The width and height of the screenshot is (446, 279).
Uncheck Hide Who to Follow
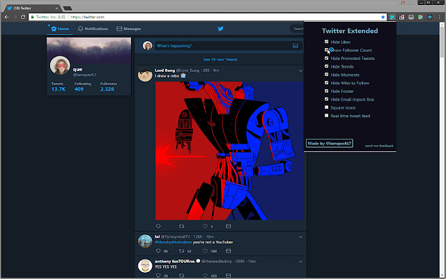click(x=327, y=83)
